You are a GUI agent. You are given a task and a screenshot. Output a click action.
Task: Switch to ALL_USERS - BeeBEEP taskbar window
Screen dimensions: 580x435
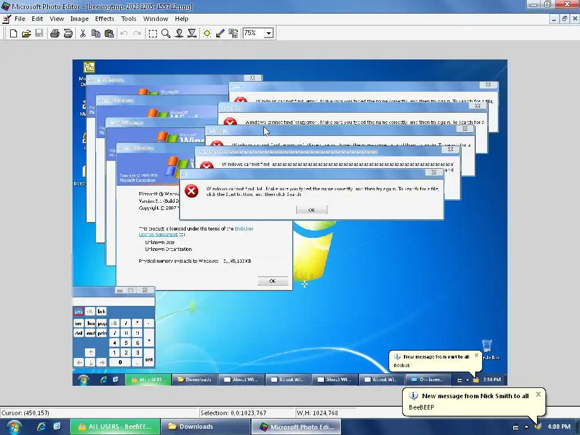115,427
